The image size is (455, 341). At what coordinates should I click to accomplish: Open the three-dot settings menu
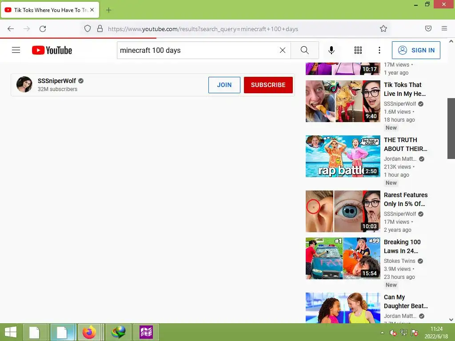(379, 50)
